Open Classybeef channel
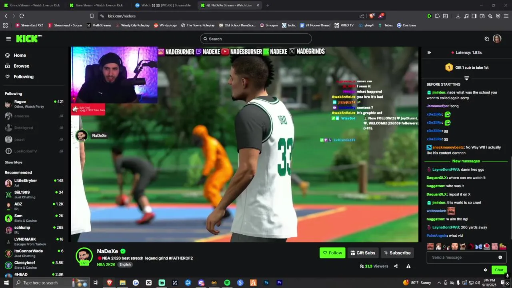The height and width of the screenshot is (288, 512). pos(34,265)
